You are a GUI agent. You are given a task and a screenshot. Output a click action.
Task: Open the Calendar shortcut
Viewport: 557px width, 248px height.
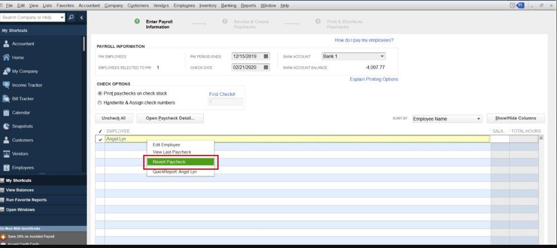[21, 113]
